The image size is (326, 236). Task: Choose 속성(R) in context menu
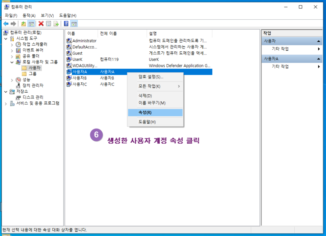[155, 113]
